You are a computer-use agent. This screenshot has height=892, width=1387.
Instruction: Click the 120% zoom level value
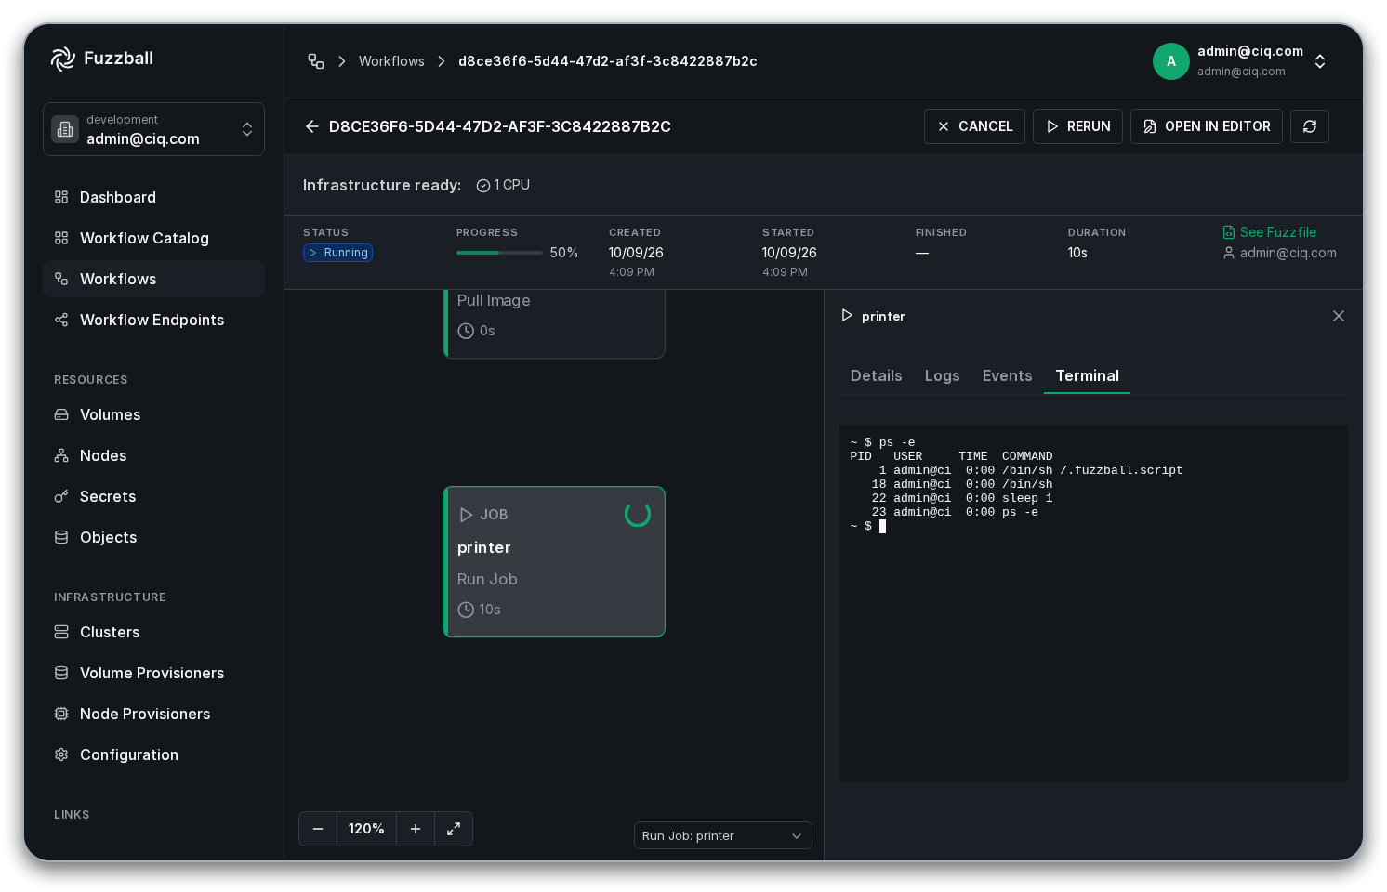pos(366,829)
